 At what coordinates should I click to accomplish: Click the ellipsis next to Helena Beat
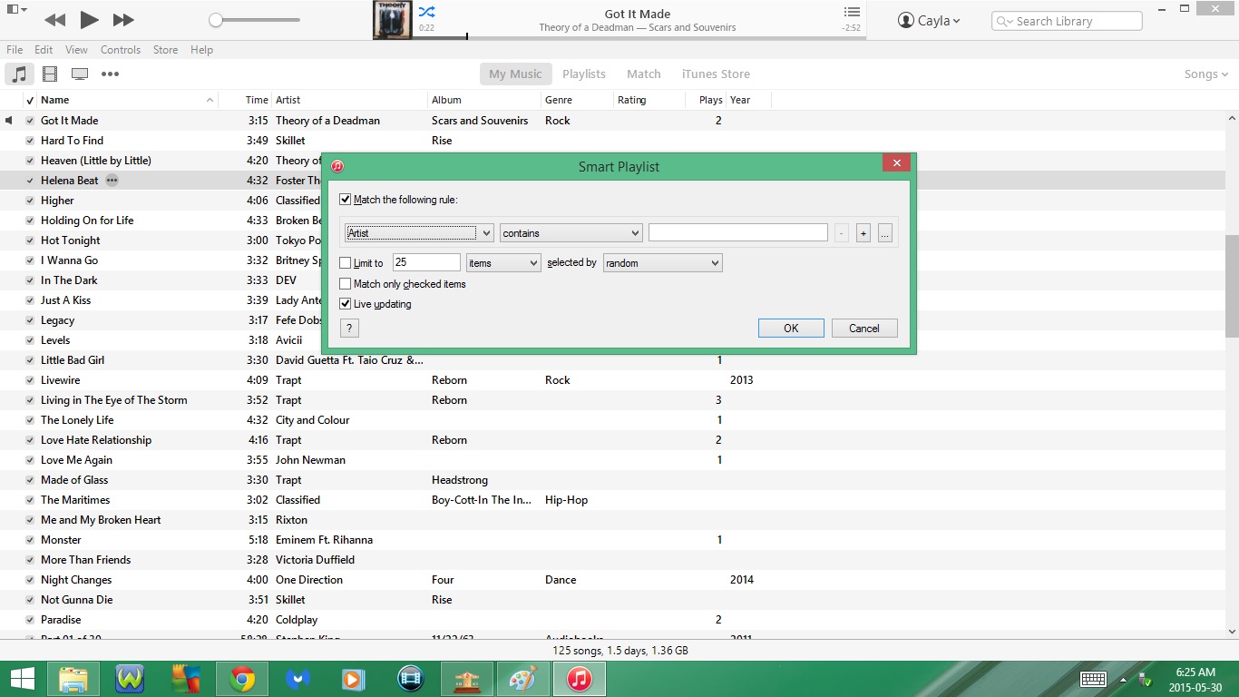click(x=112, y=181)
